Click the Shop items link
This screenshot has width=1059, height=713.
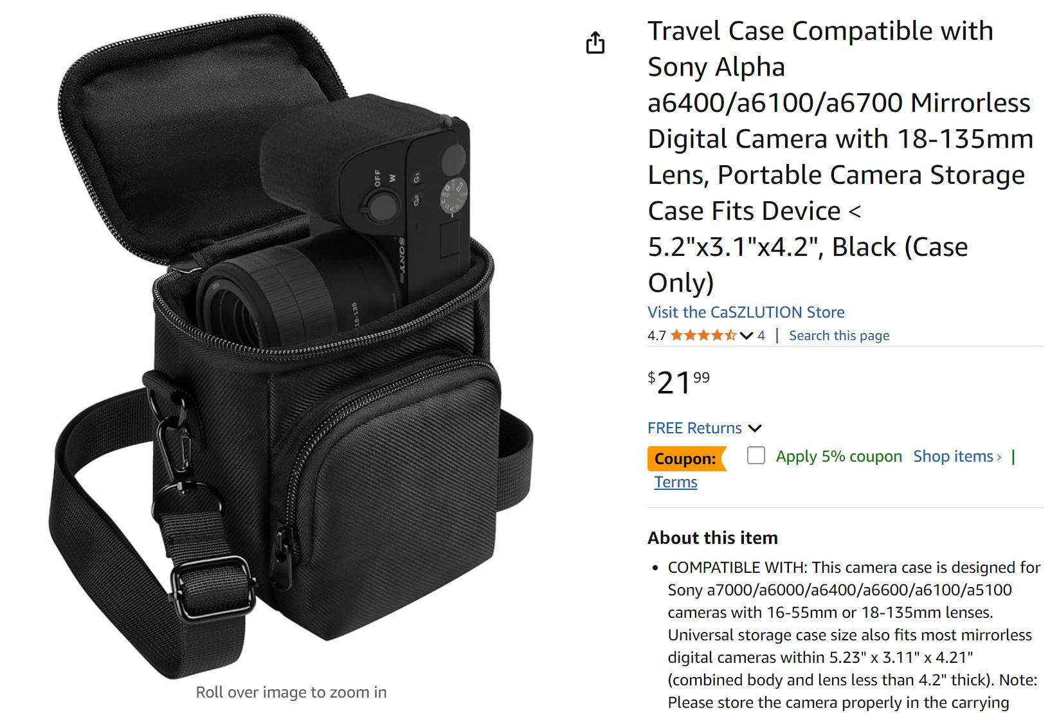(953, 456)
